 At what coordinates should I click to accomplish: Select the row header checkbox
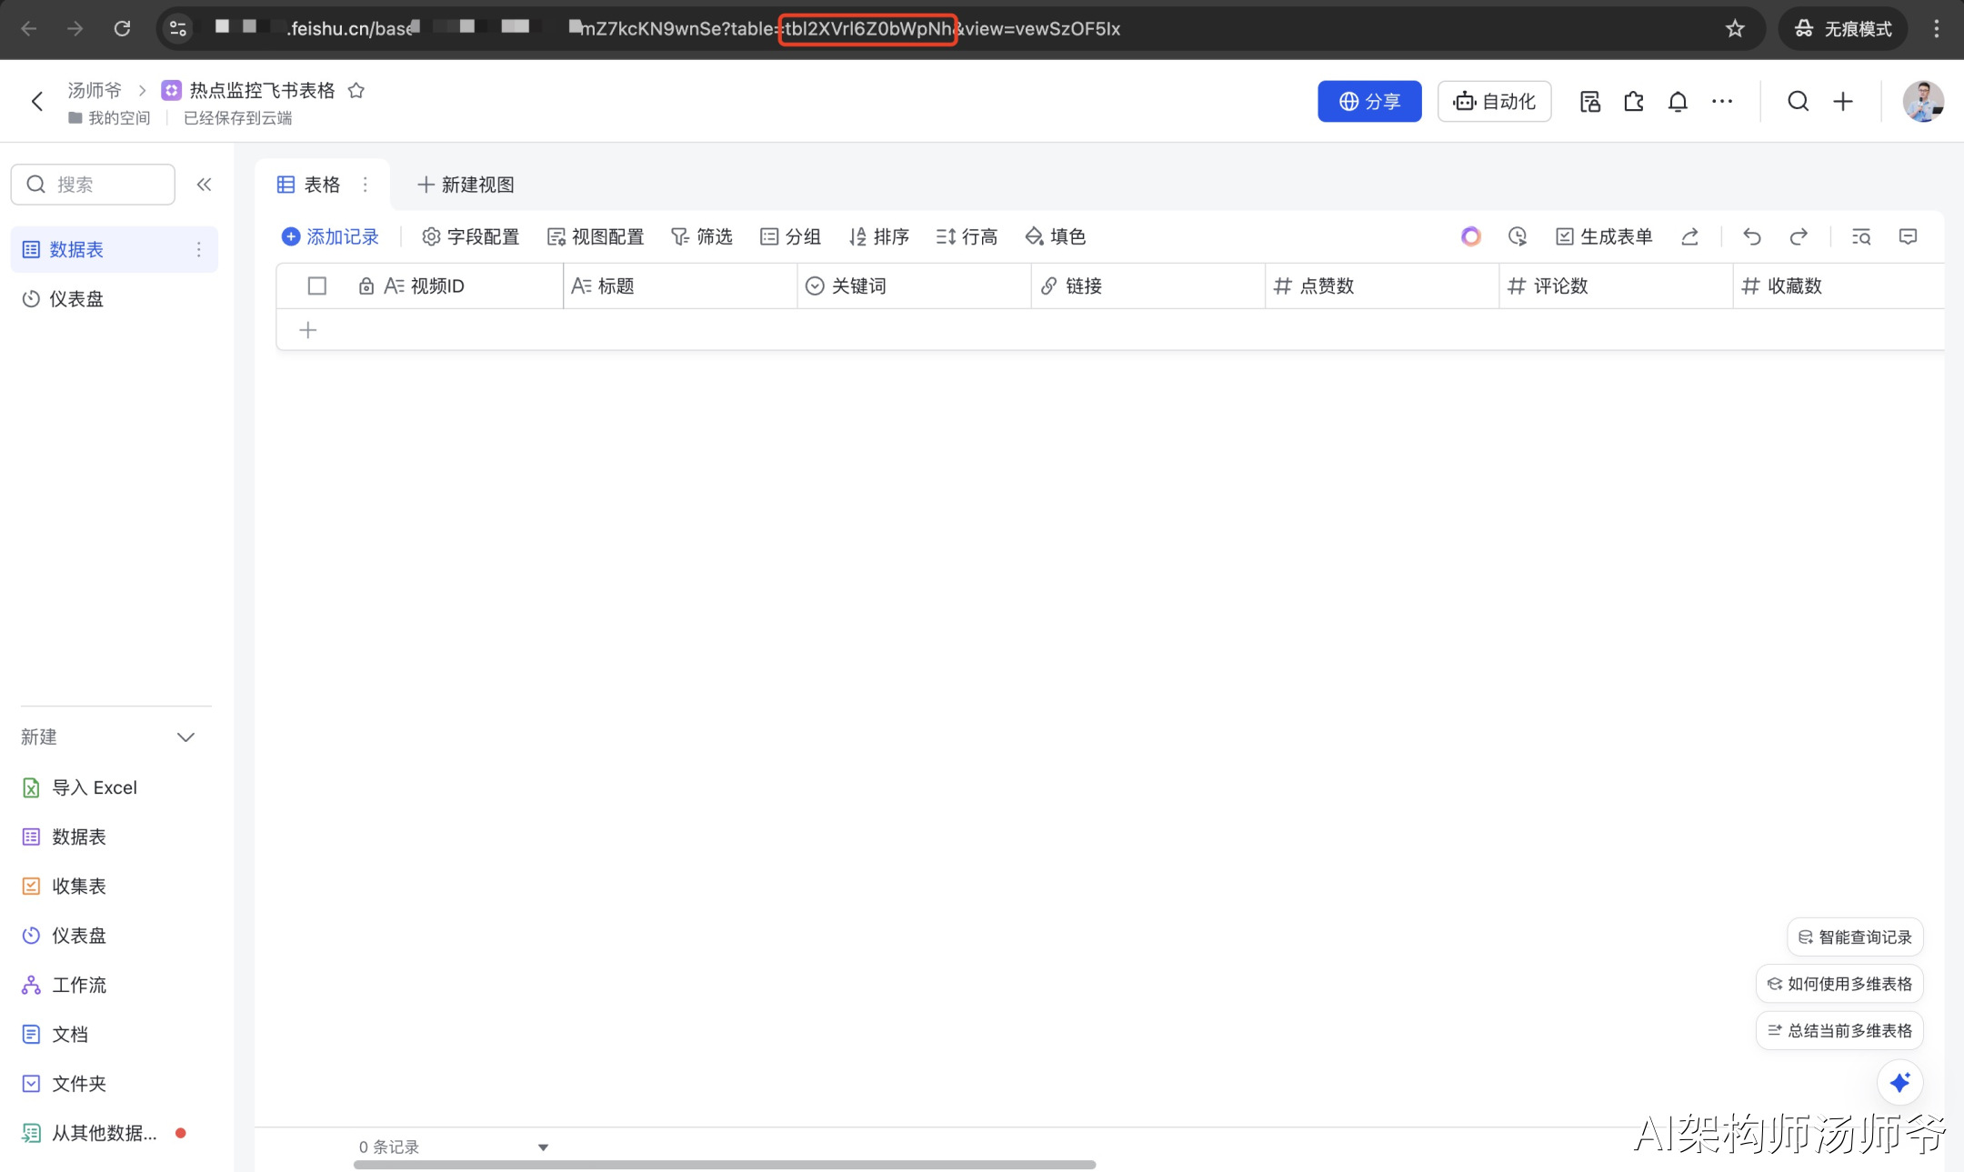click(x=316, y=285)
